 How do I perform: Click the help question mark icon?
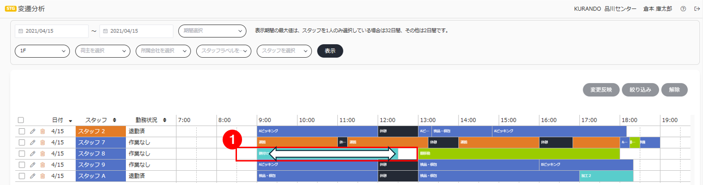pos(683,9)
